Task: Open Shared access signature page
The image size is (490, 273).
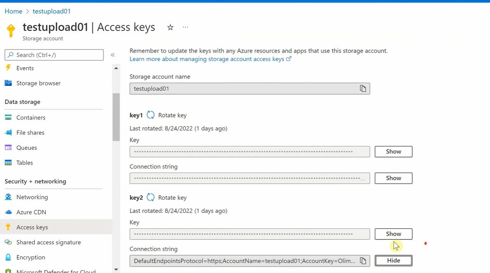Action: pos(49,242)
